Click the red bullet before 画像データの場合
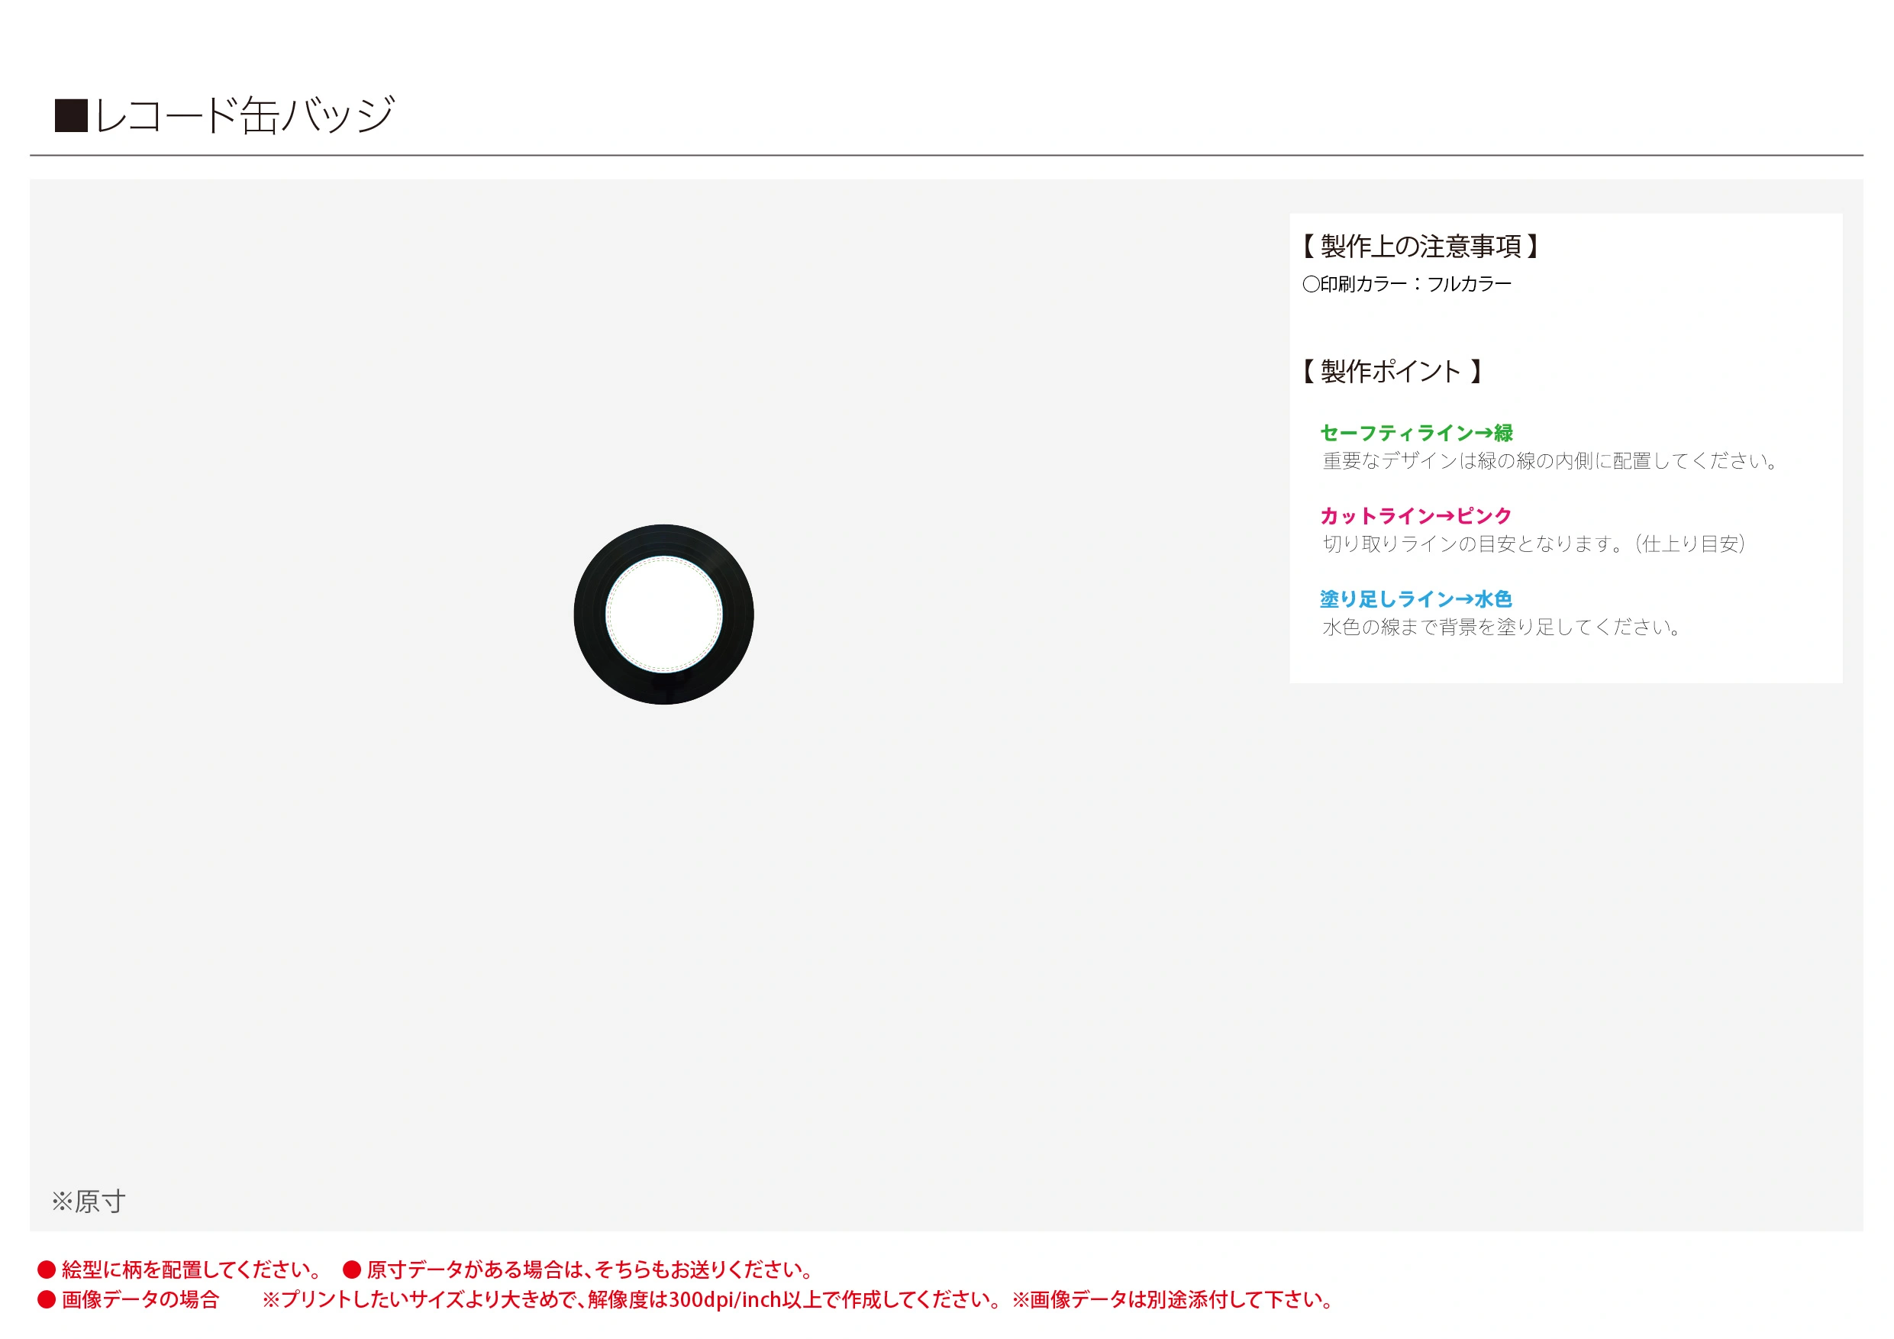1894x1339 pixels. point(47,1300)
